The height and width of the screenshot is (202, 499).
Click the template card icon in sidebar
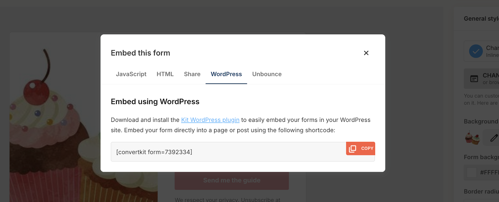[x=474, y=79]
